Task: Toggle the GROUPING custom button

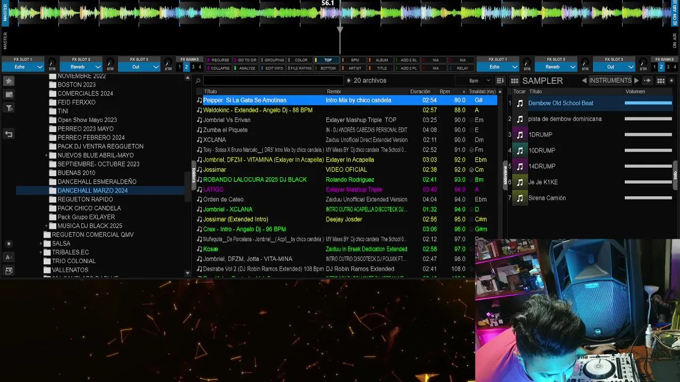Action: click(x=274, y=60)
